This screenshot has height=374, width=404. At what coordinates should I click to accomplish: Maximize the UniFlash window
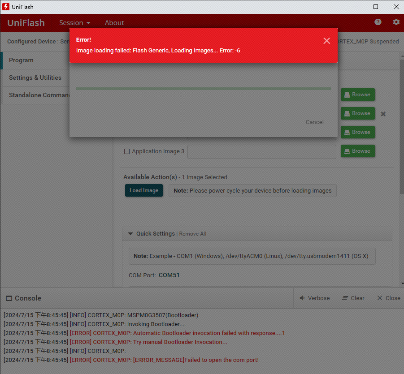pos(375,7)
